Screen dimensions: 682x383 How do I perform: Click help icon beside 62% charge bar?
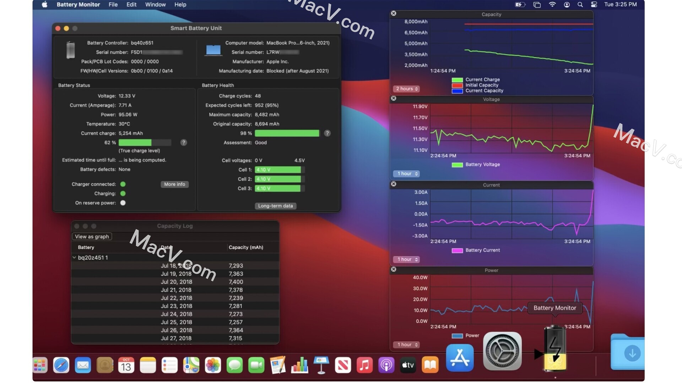coord(184,143)
